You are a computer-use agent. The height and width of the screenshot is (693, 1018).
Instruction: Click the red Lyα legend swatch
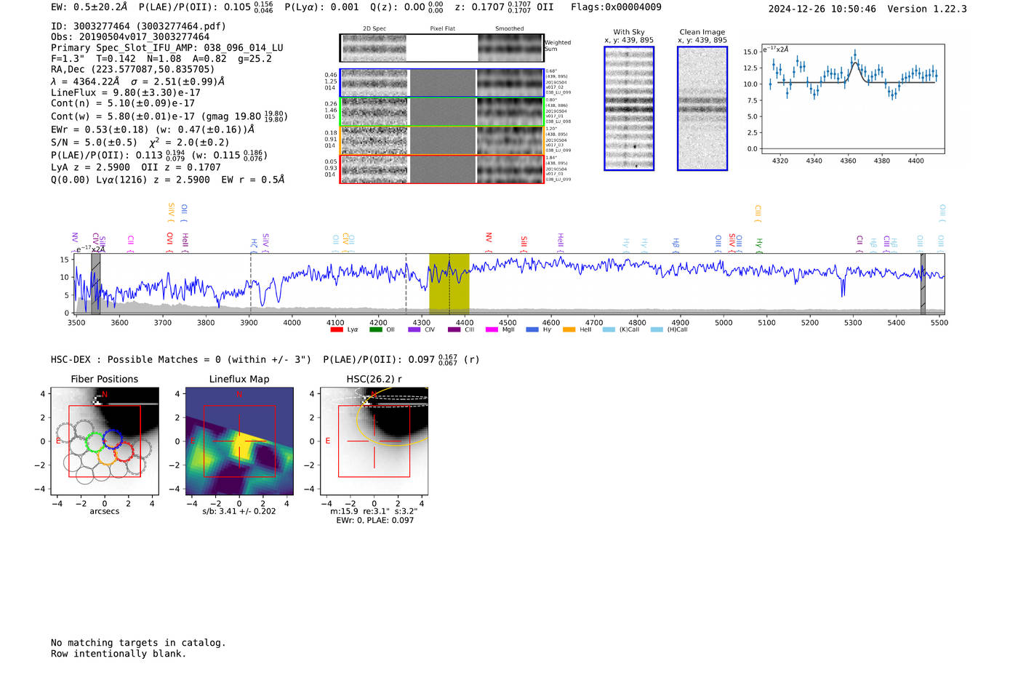click(336, 329)
